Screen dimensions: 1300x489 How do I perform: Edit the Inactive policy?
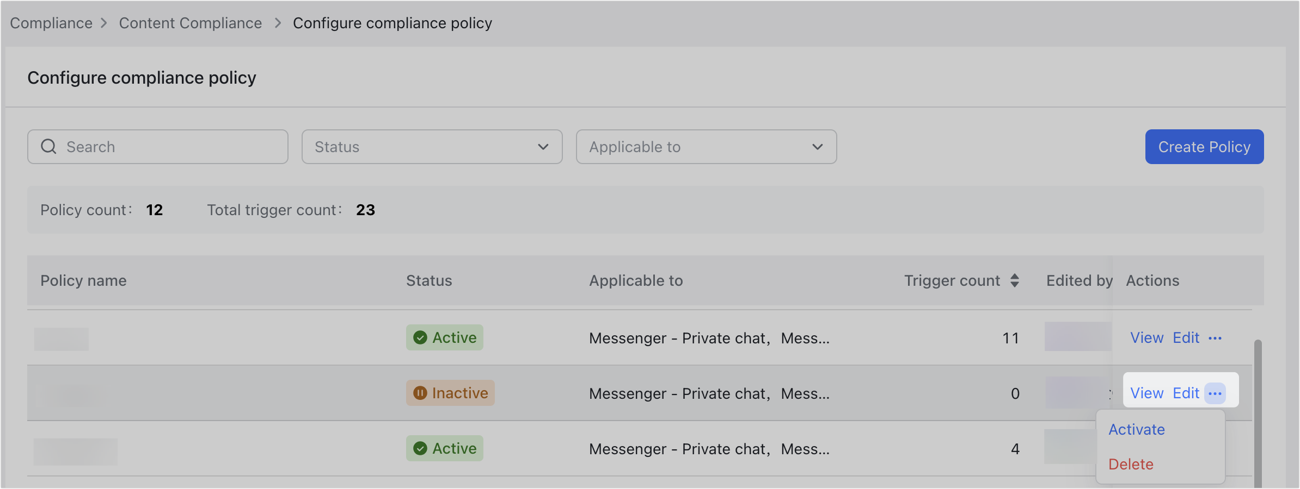pyautogui.click(x=1186, y=393)
